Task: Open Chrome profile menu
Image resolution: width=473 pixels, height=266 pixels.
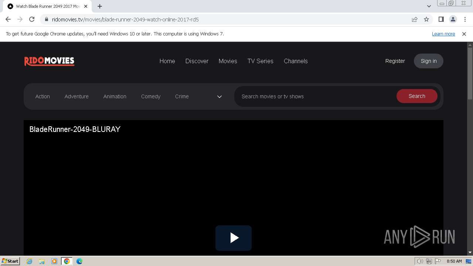Action: pyautogui.click(x=453, y=19)
